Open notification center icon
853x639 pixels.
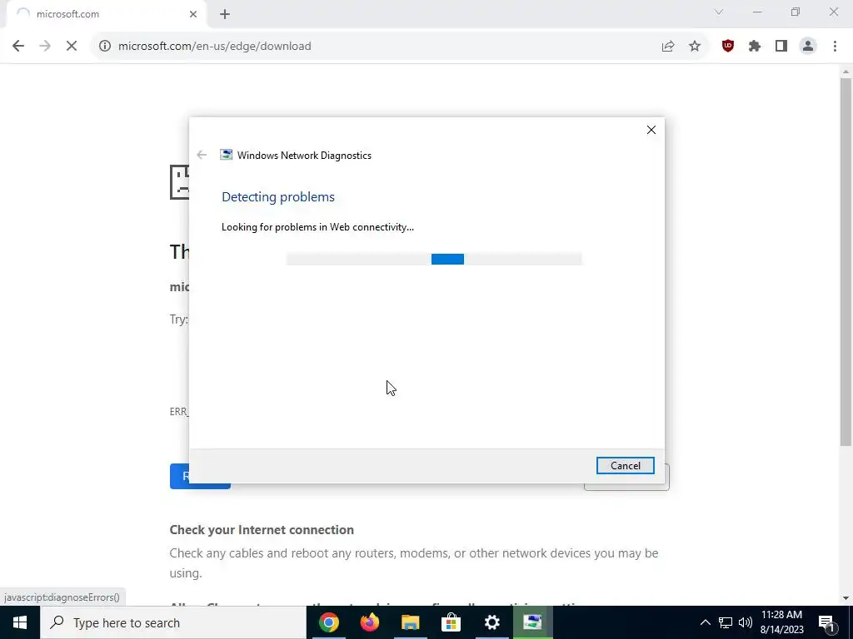coord(826,622)
